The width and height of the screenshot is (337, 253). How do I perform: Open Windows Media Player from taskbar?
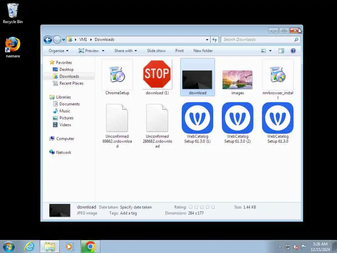(x=69, y=246)
